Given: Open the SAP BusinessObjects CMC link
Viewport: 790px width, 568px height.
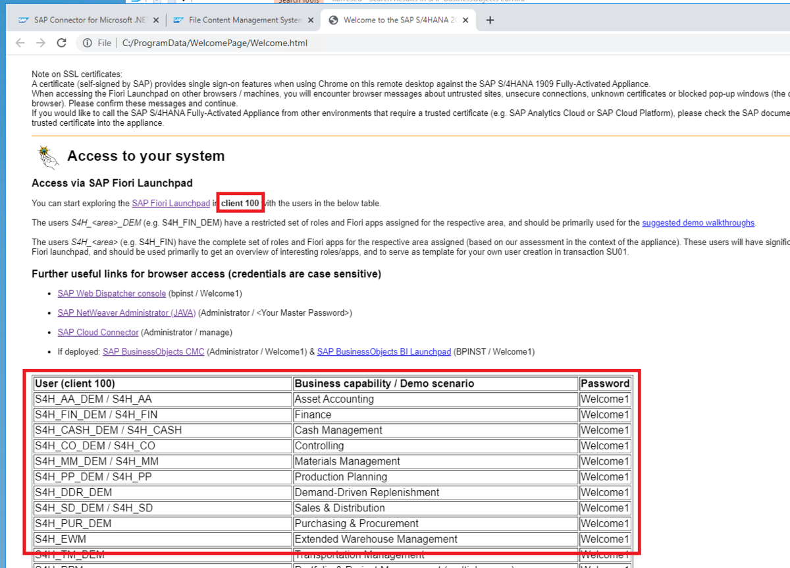Looking at the screenshot, I should click(153, 352).
